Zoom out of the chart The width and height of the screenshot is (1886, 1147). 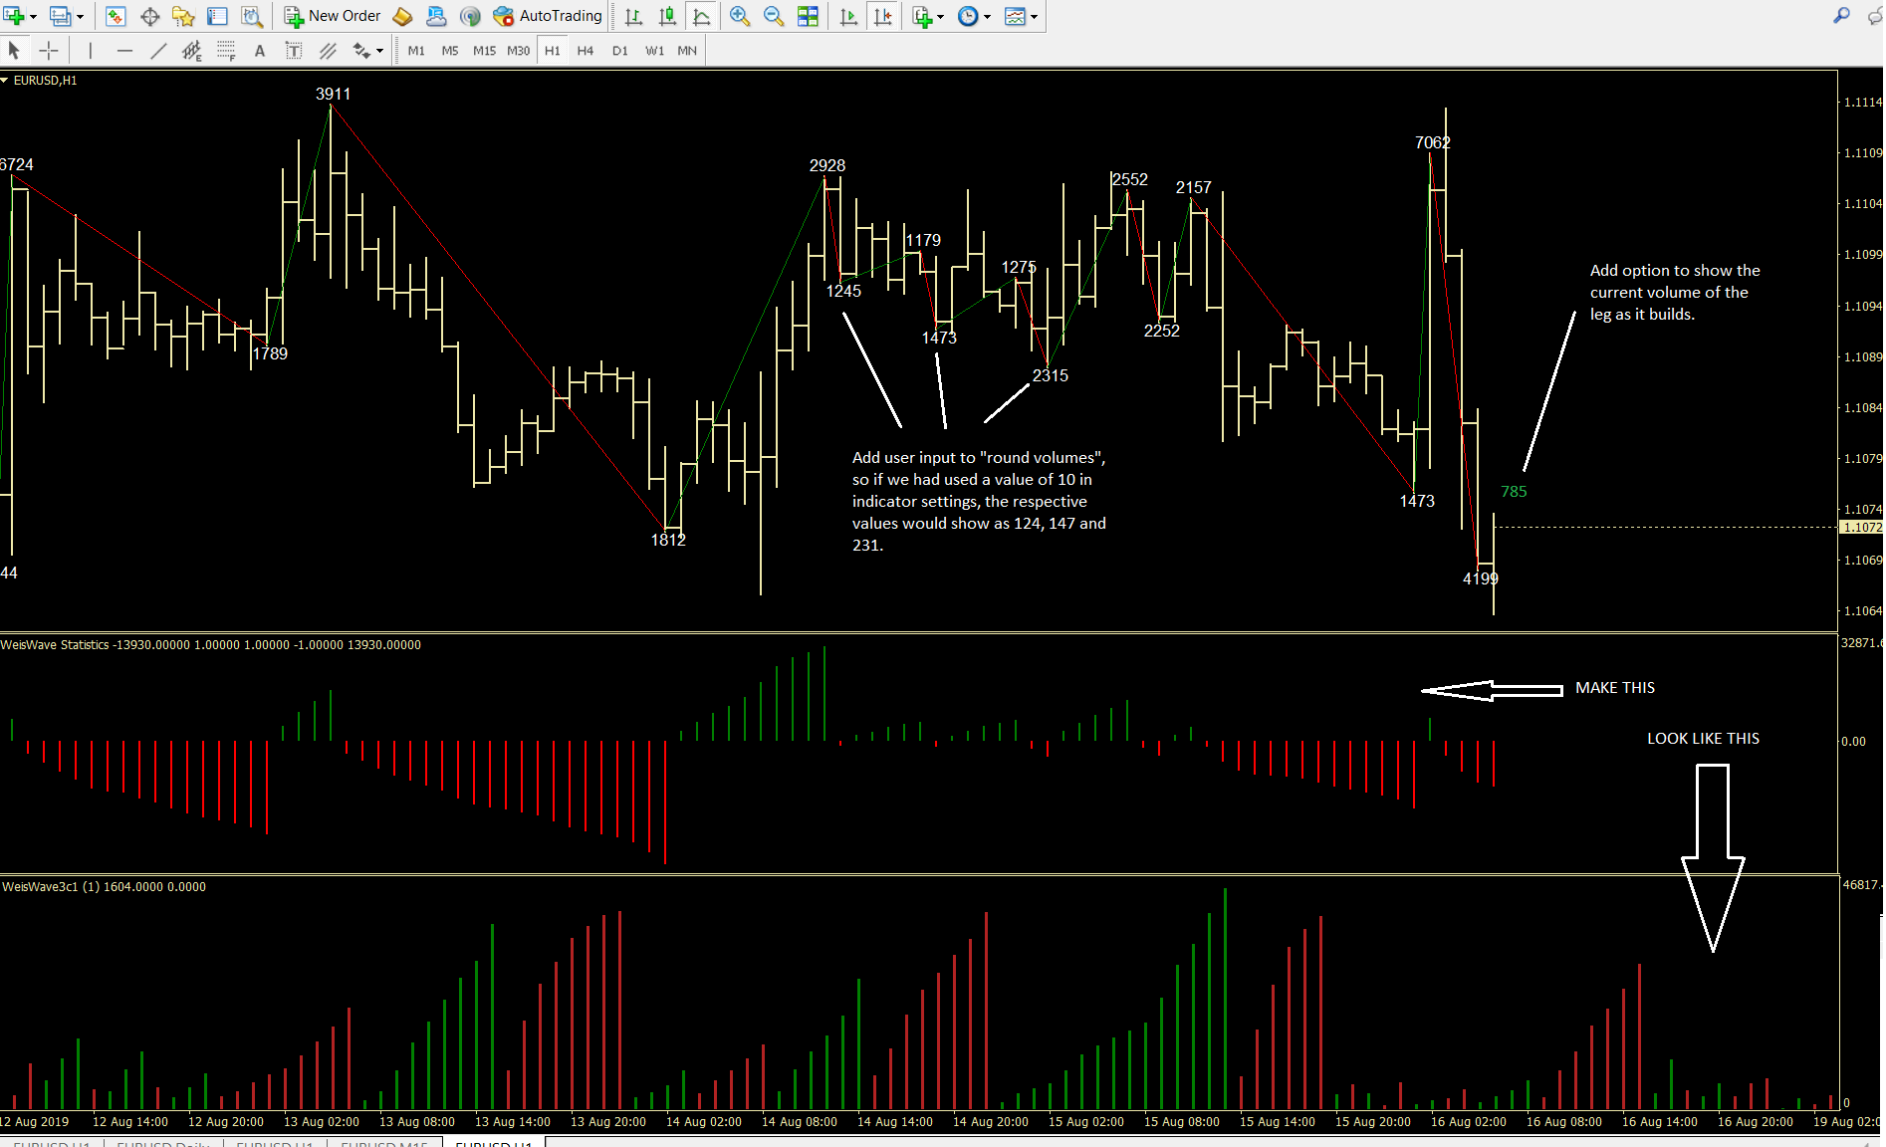[774, 16]
